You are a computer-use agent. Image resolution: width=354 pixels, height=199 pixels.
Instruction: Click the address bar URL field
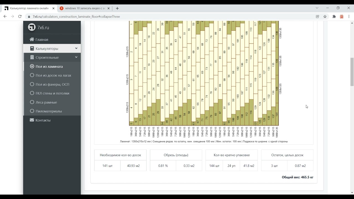[x=166, y=17]
